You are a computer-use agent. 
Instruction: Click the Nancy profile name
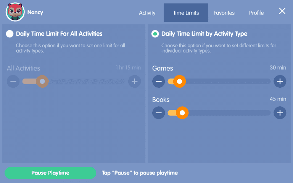[35, 12]
